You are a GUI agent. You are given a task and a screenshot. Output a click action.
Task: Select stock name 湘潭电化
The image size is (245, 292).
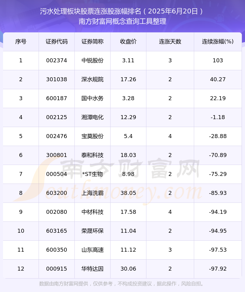coord(92,117)
